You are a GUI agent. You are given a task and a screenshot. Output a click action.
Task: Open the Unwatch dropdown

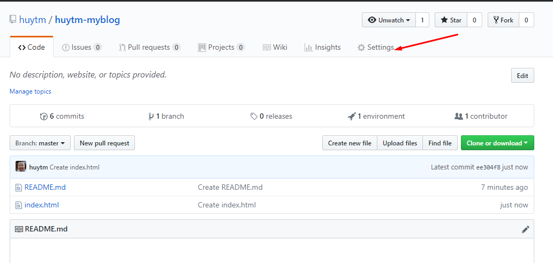[389, 20]
